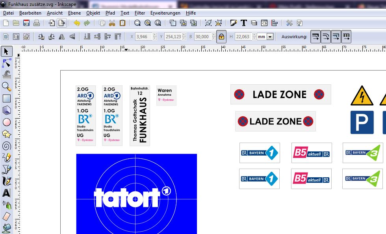This screenshot has width=386, height=234.
Task: Toggle move patterns with objects
Action: (x=346, y=37)
